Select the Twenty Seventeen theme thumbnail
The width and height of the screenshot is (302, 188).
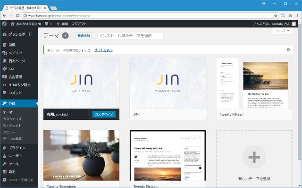(x=81, y=156)
